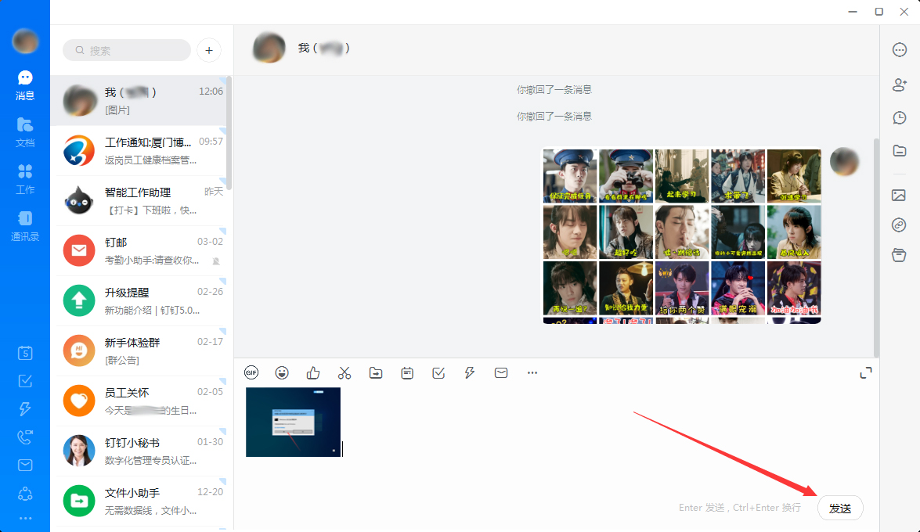Click the 发送 send button
This screenshot has height=532, width=920.
(x=839, y=508)
